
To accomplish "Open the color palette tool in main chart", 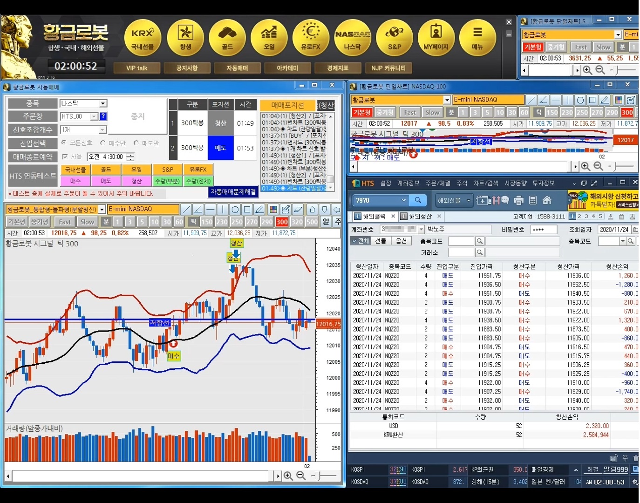I will tap(273, 210).
